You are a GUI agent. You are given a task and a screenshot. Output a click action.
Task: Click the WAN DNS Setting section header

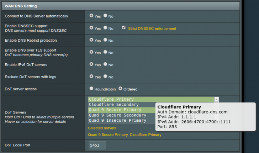coord(121,6)
